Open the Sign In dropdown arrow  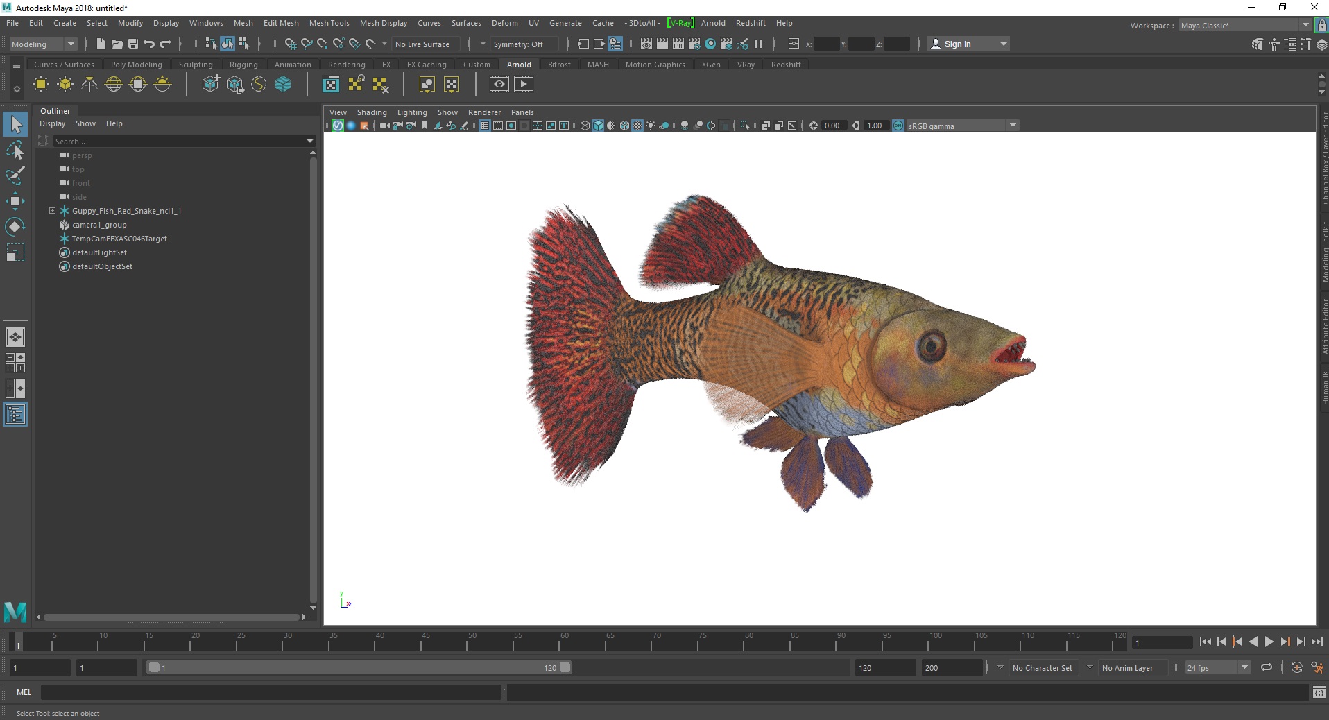[1003, 44]
